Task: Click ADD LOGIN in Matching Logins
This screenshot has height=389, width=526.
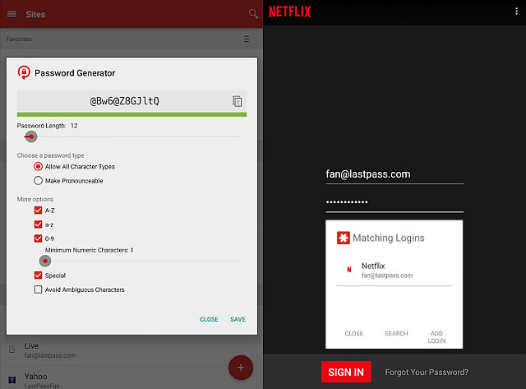Action: point(436,337)
